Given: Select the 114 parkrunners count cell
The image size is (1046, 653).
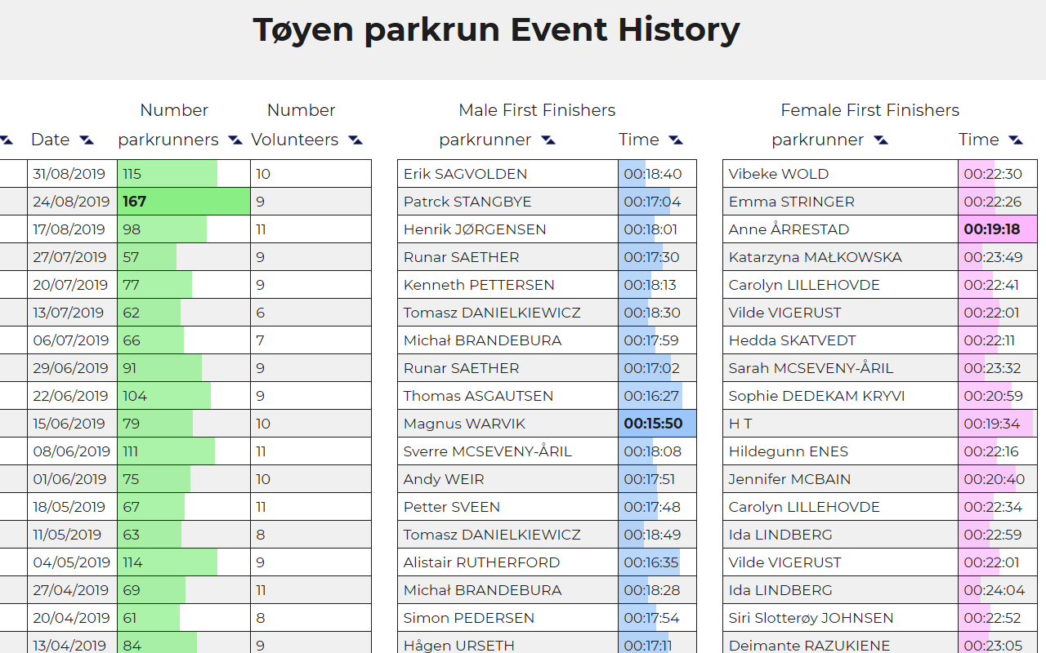Looking at the screenshot, I should click(184, 562).
